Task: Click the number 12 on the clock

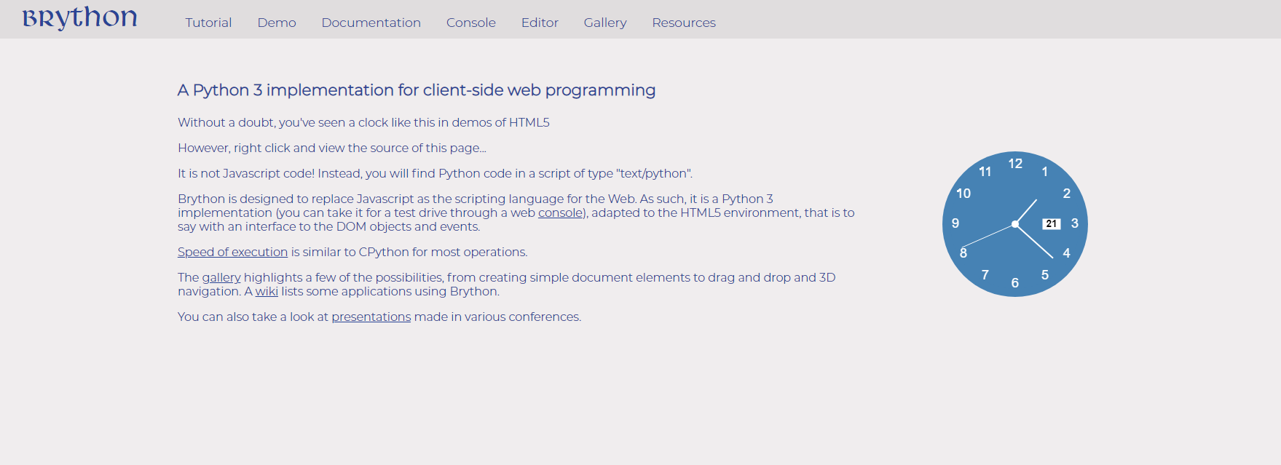Action: tap(1015, 164)
